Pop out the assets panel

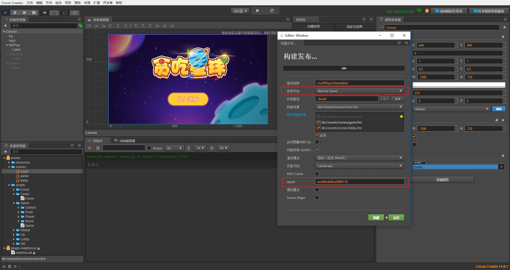click(x=72, y=145)
